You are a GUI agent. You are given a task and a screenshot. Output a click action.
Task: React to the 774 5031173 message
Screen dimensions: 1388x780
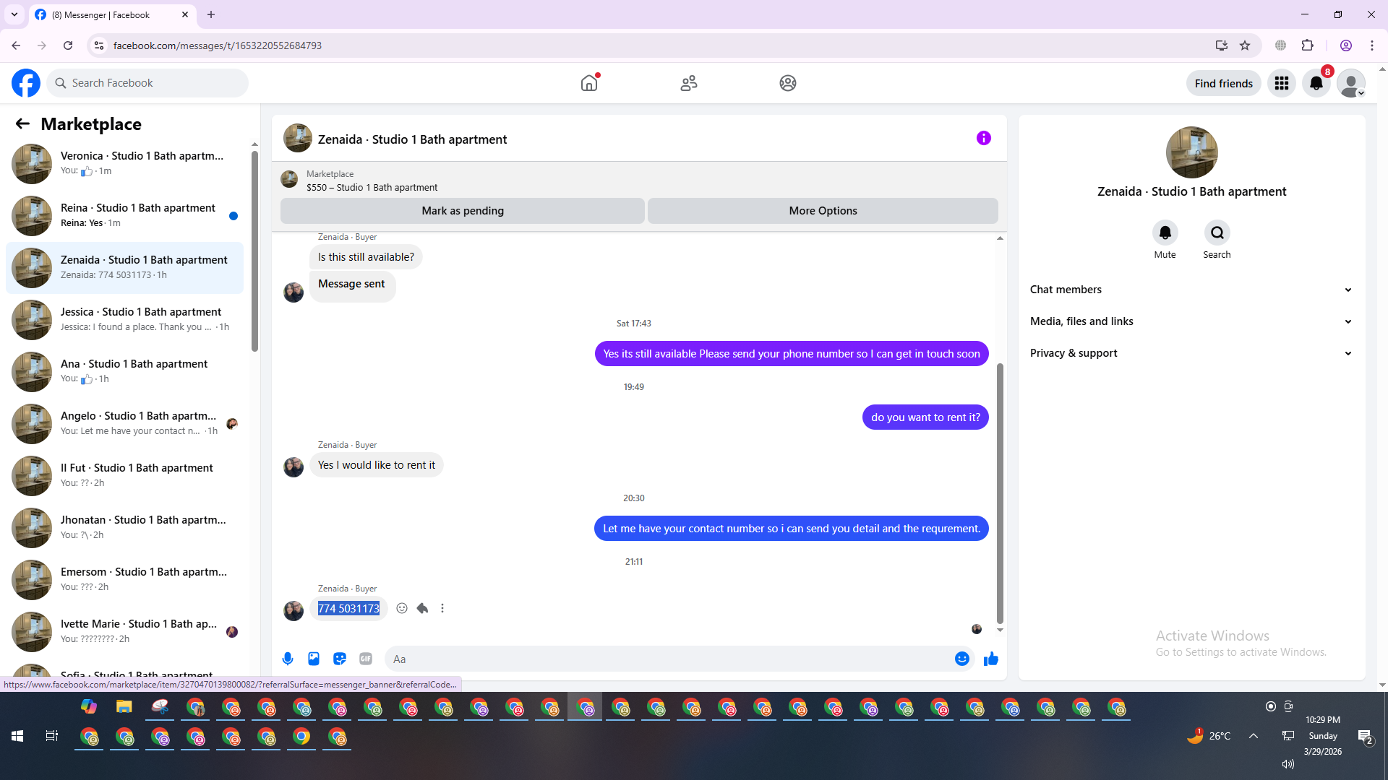(x=402, y=608)
